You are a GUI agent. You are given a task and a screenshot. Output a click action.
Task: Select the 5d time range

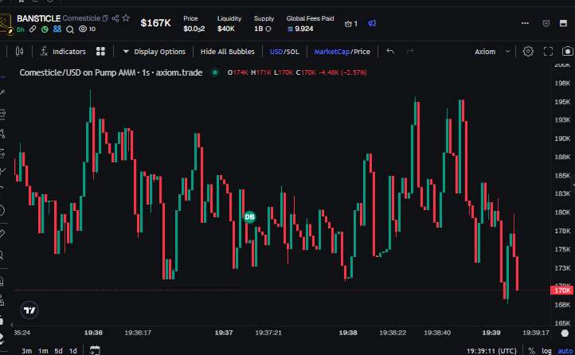(58, 350)
